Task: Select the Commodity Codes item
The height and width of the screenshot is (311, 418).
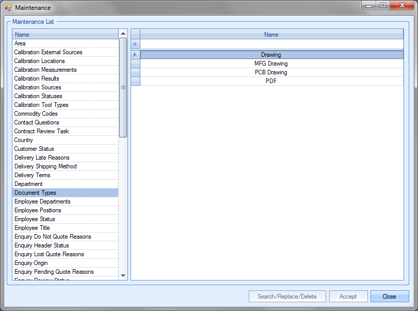Action: [x=36, y=114]
